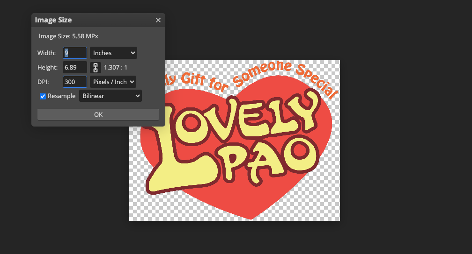Click the DPI label in the dialog
The image size is (472, 254).
(x=44, y=82)
